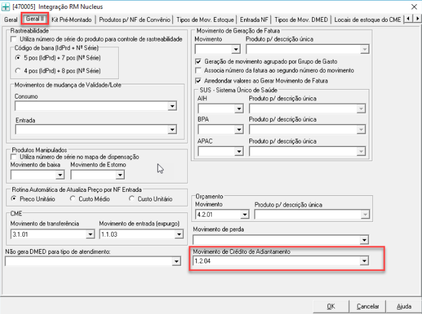This screenshot has width=422, height=314.
Task: Click the green plus window icon in title bar
Action: (5, 6)
